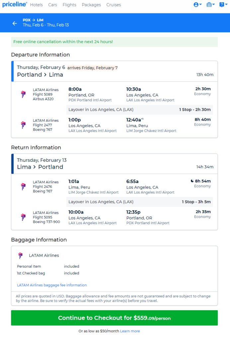Click the free online cancellation banner
The width and height of the screenshot is (230, 340).
tap(115, 42)
